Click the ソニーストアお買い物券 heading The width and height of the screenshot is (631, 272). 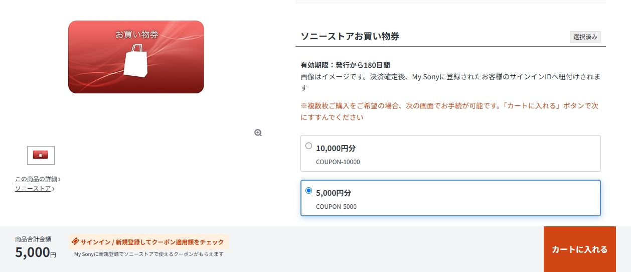350,36
